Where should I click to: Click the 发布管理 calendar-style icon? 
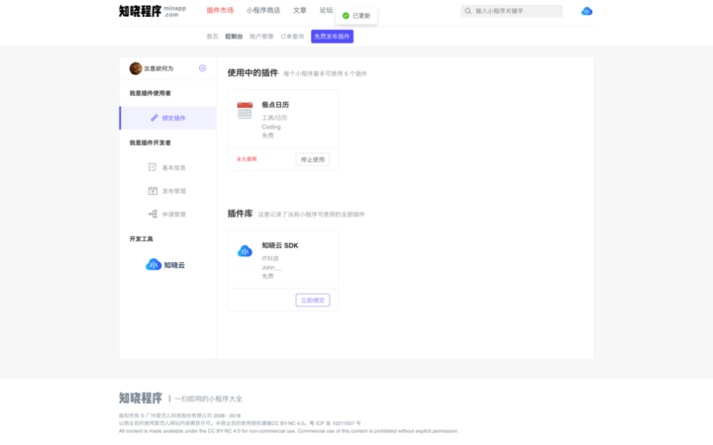[153, 191]
